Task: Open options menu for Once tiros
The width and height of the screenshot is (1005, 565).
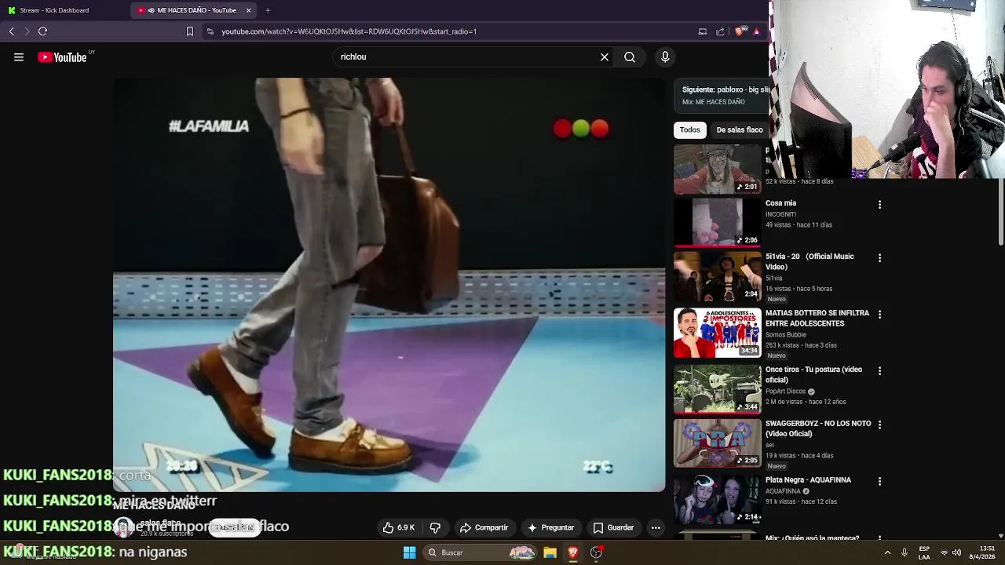Action: pos(879,371)
